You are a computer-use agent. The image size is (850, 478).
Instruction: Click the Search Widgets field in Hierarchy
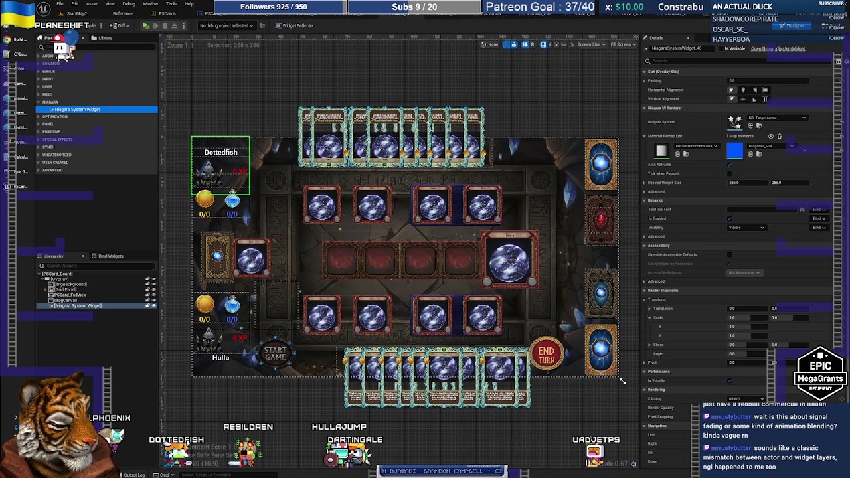pyautogui.click(x=96, y=266)
